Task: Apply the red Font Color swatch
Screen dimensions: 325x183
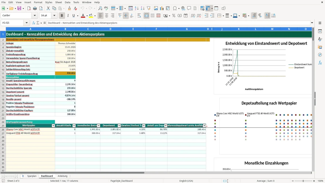Action: (83, 16)
